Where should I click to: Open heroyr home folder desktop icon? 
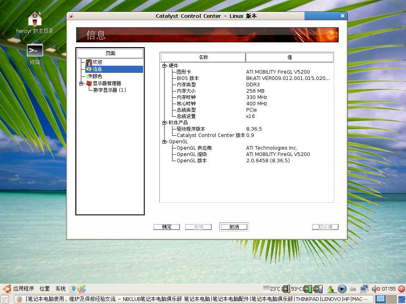click(x=35, y=19)
